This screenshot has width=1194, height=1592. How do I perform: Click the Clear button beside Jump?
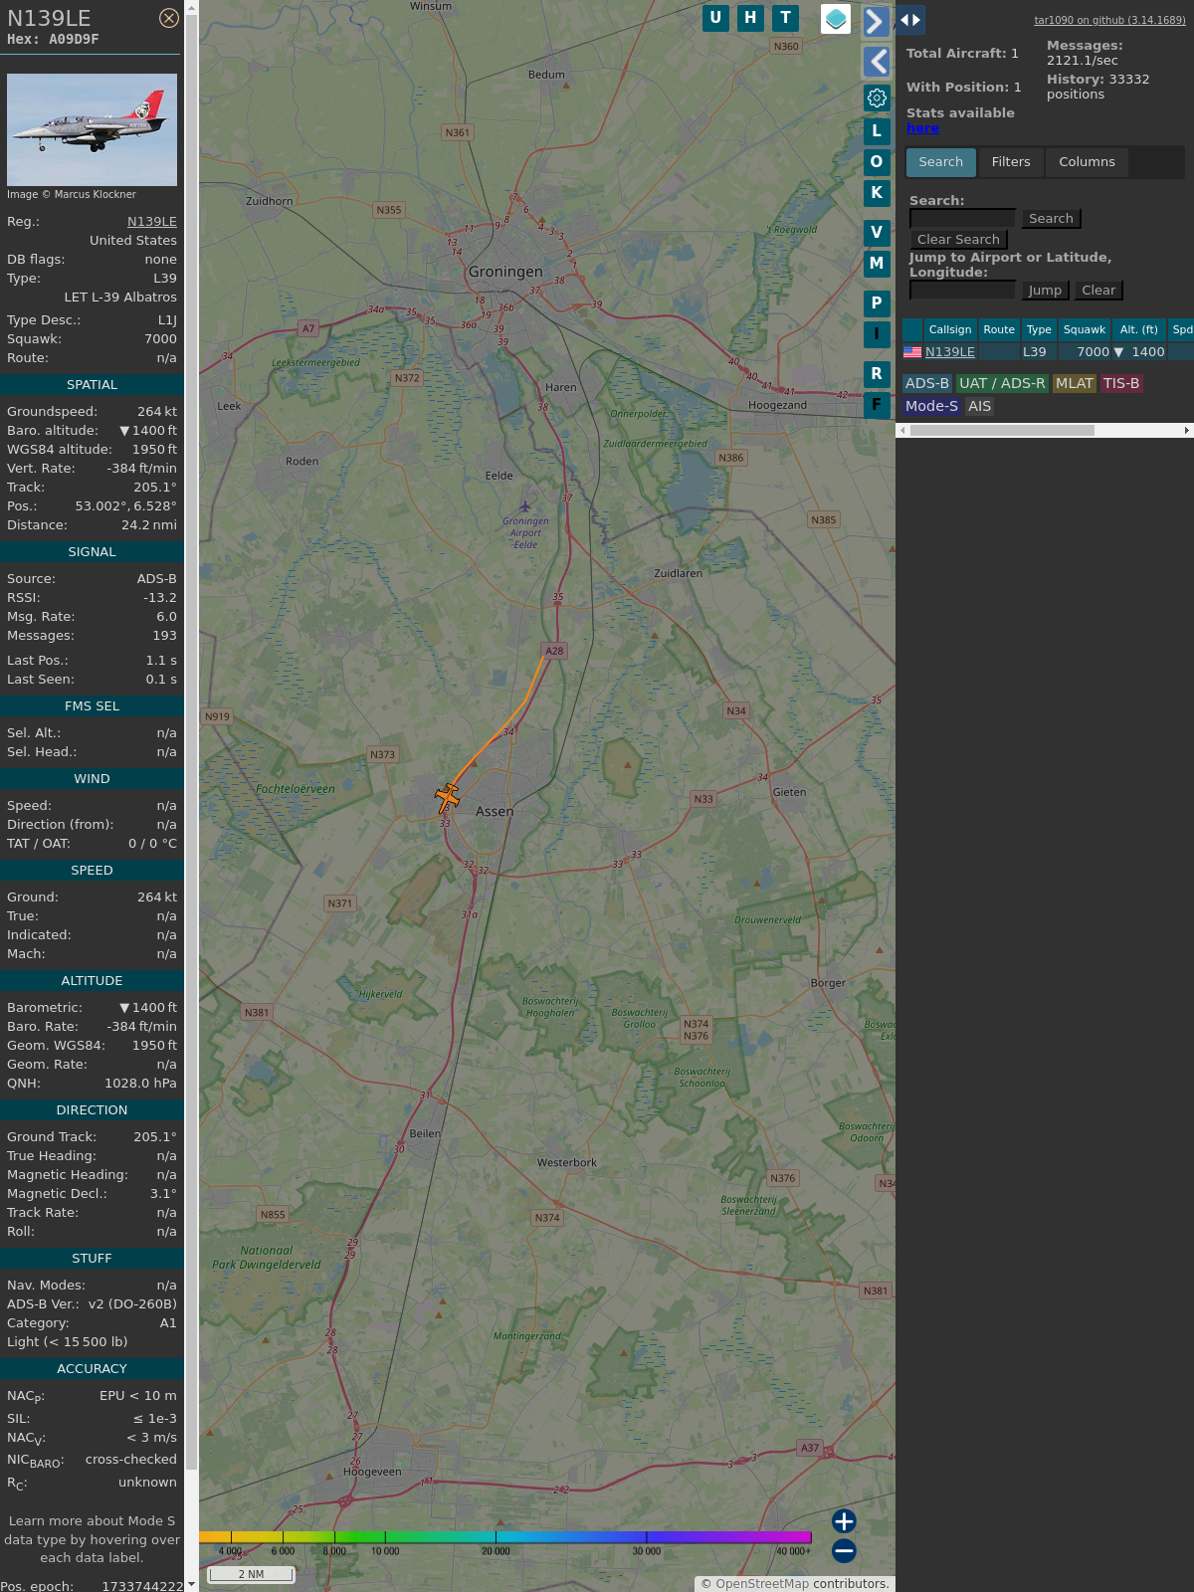[1098, 291]
